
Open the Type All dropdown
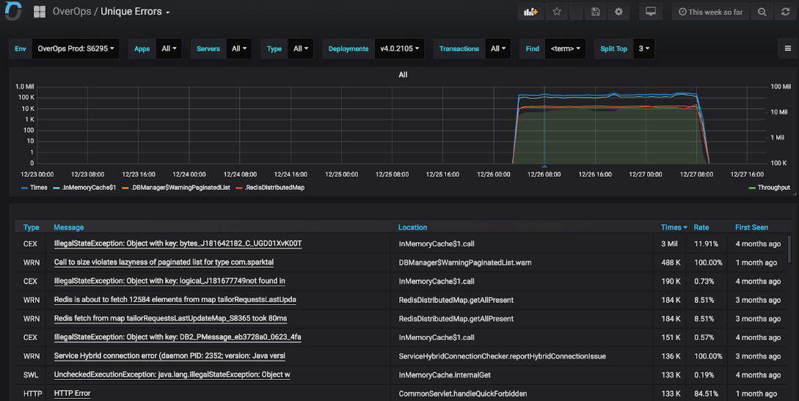300,49
